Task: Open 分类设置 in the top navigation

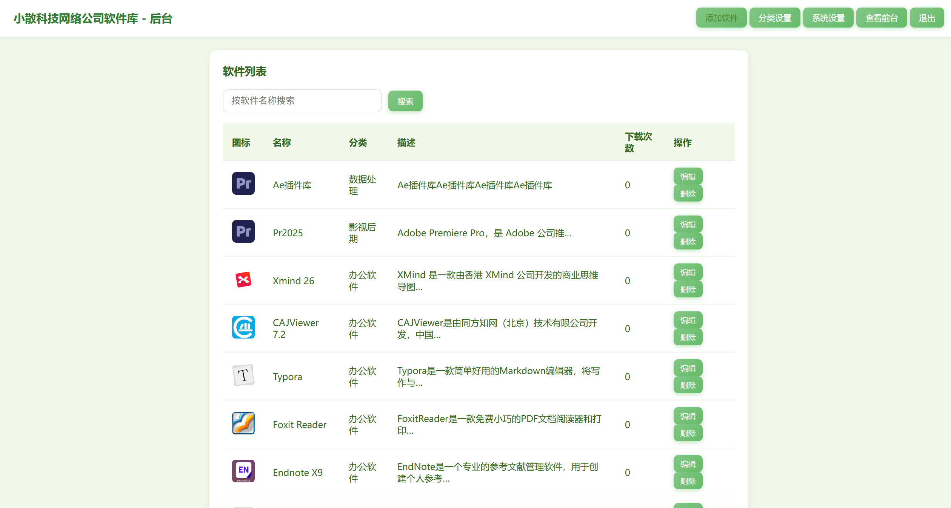Action: (775, 18)
